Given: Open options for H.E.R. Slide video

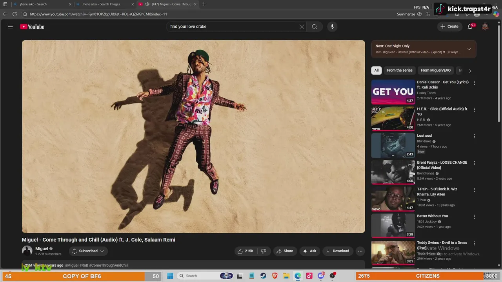Looking at the screenshot, I should [474, 110].
